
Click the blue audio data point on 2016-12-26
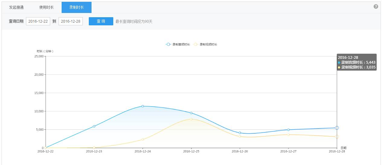click(x=240, y=133)
